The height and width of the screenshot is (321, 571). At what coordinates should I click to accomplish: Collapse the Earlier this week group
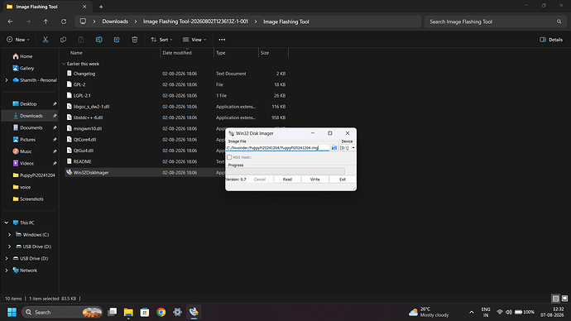pyautogui.click(x=64, y=64)
